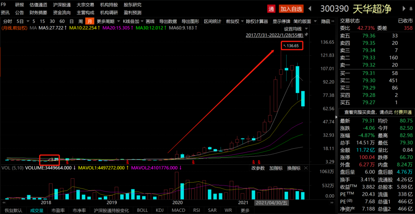Switch to daily 日 K-line
415x214 pixels.
[x=71, y=22]
